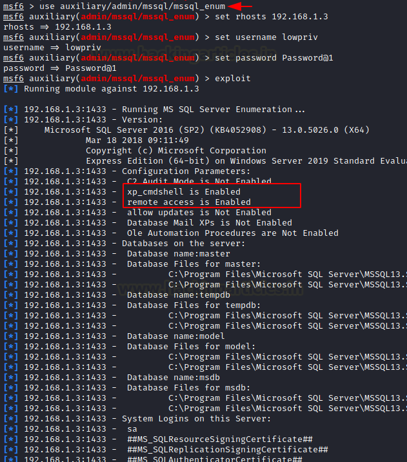Click the 'Database name:tempdb' entry
Viewport: 407px width, 462px height.
pyautogui.click(x=179, y=295)
